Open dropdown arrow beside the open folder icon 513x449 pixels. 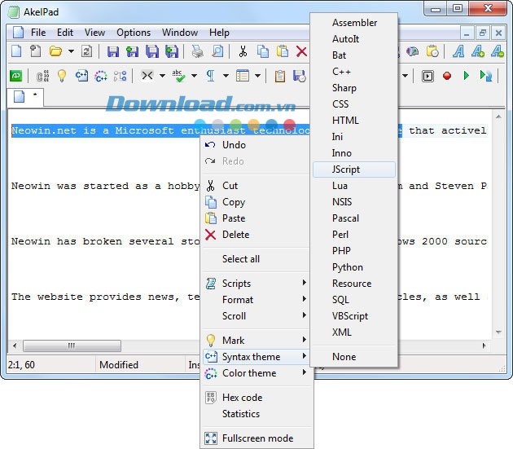tap(71, 51)
